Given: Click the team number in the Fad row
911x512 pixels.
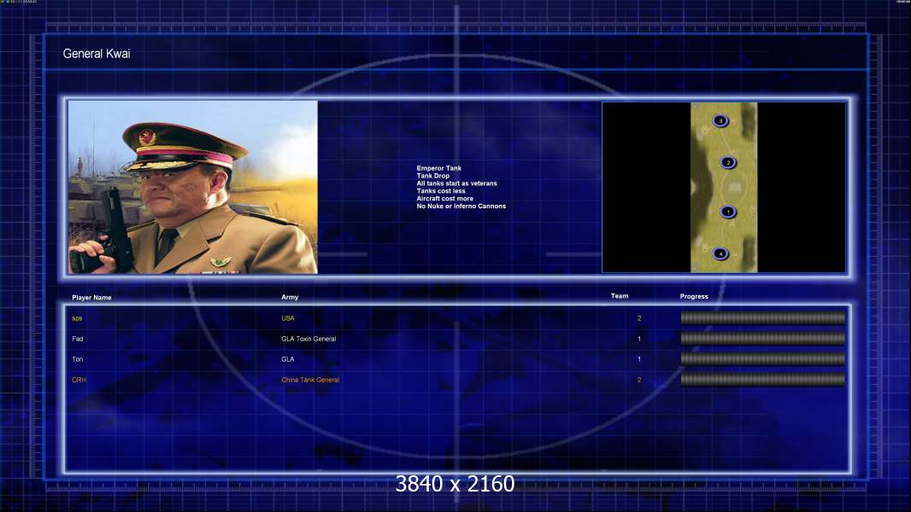Looking at the screenshot, I should [639, 339].
